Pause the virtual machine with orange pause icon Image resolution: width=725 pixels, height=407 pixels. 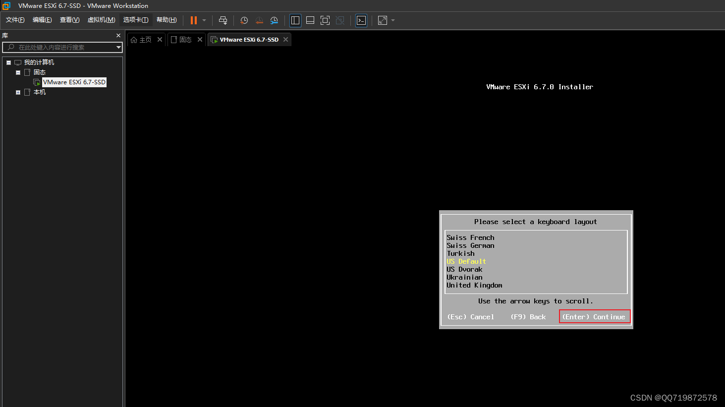194,20
